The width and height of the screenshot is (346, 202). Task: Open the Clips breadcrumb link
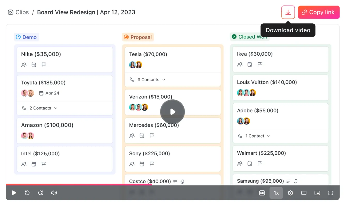[x=18, y=12]
